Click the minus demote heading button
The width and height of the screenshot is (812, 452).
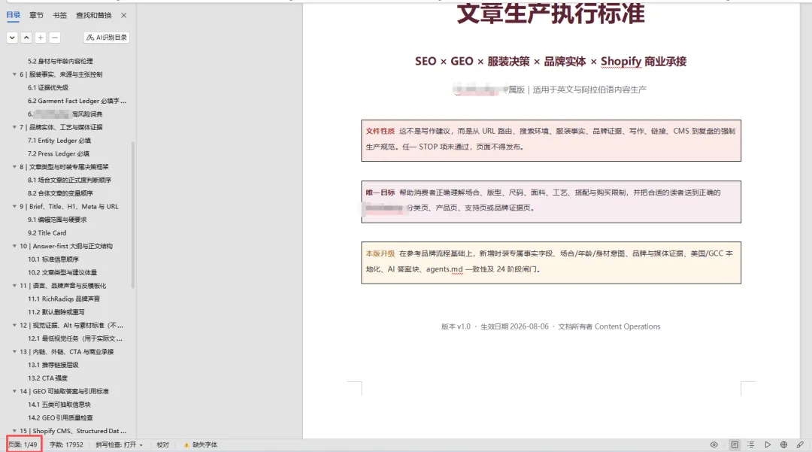54,38
